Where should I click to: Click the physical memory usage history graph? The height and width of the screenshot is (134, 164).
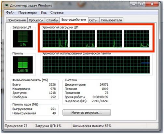(96, 65)
